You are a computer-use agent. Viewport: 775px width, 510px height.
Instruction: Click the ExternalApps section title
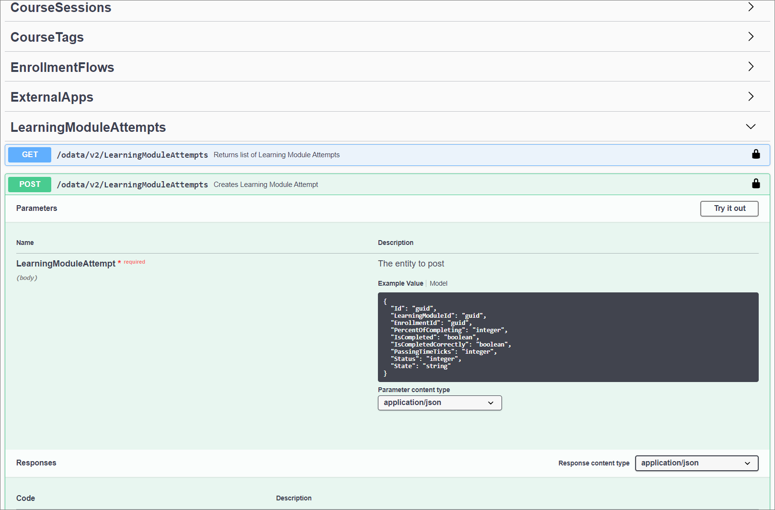(x=52, y=97)
